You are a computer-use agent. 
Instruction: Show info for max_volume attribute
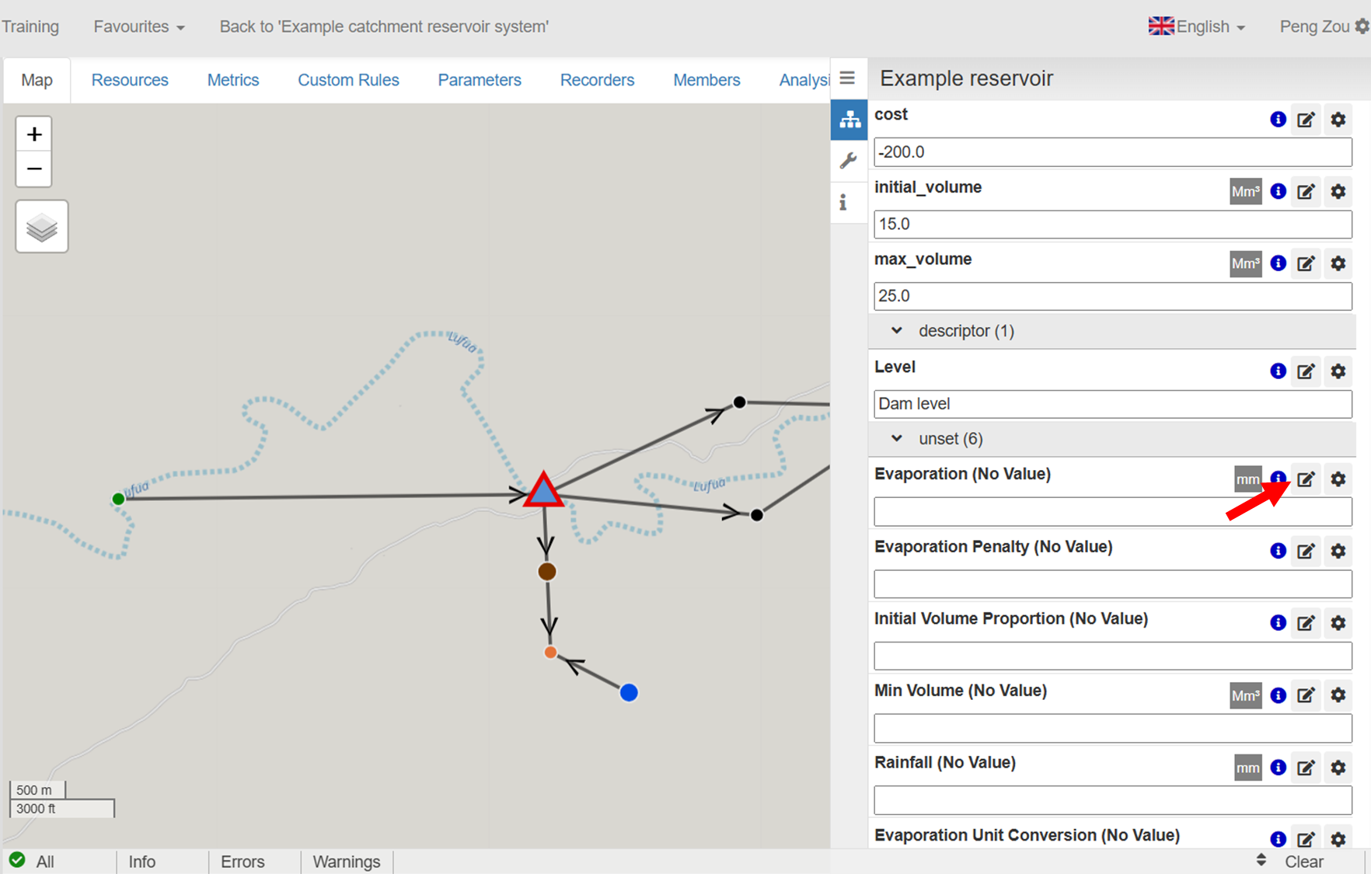[x=1278, y=263]
